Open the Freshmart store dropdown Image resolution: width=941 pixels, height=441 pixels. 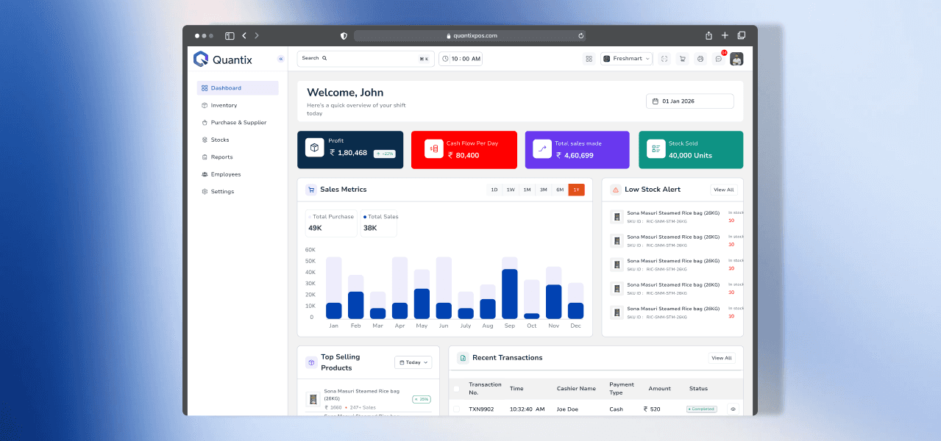pos(627,59)
